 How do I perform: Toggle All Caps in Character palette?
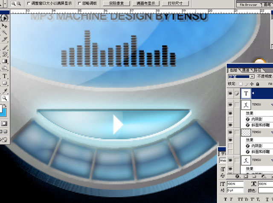click(x=241, y=199)
